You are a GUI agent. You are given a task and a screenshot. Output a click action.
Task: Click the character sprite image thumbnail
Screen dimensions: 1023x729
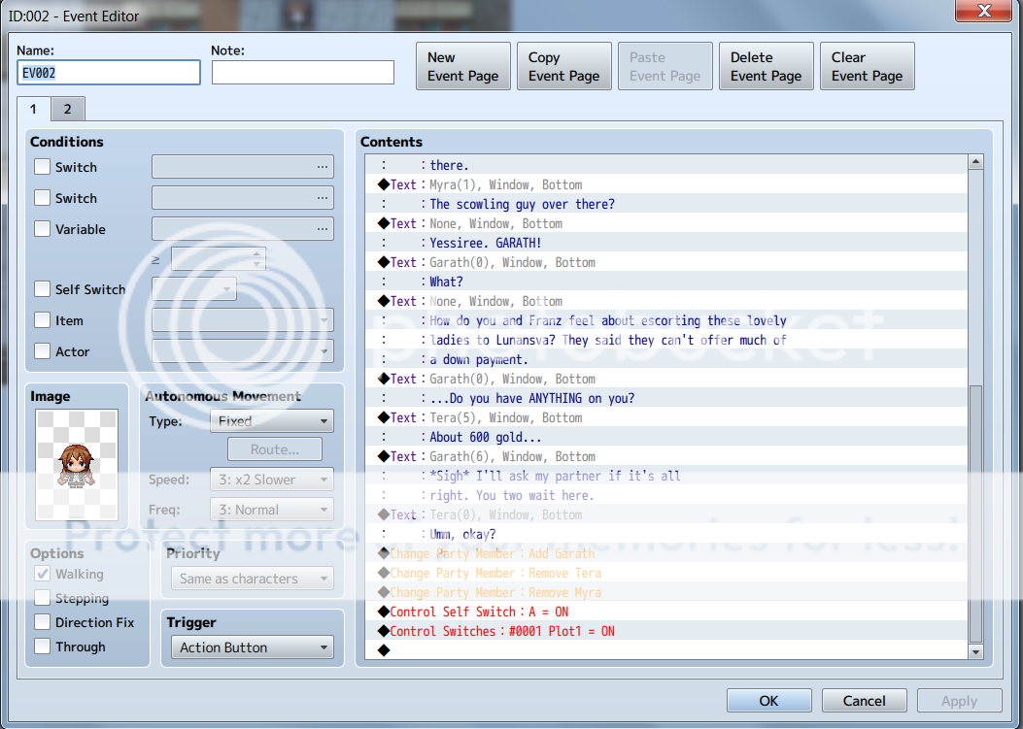pyautogui.click(x=77, y=464)
